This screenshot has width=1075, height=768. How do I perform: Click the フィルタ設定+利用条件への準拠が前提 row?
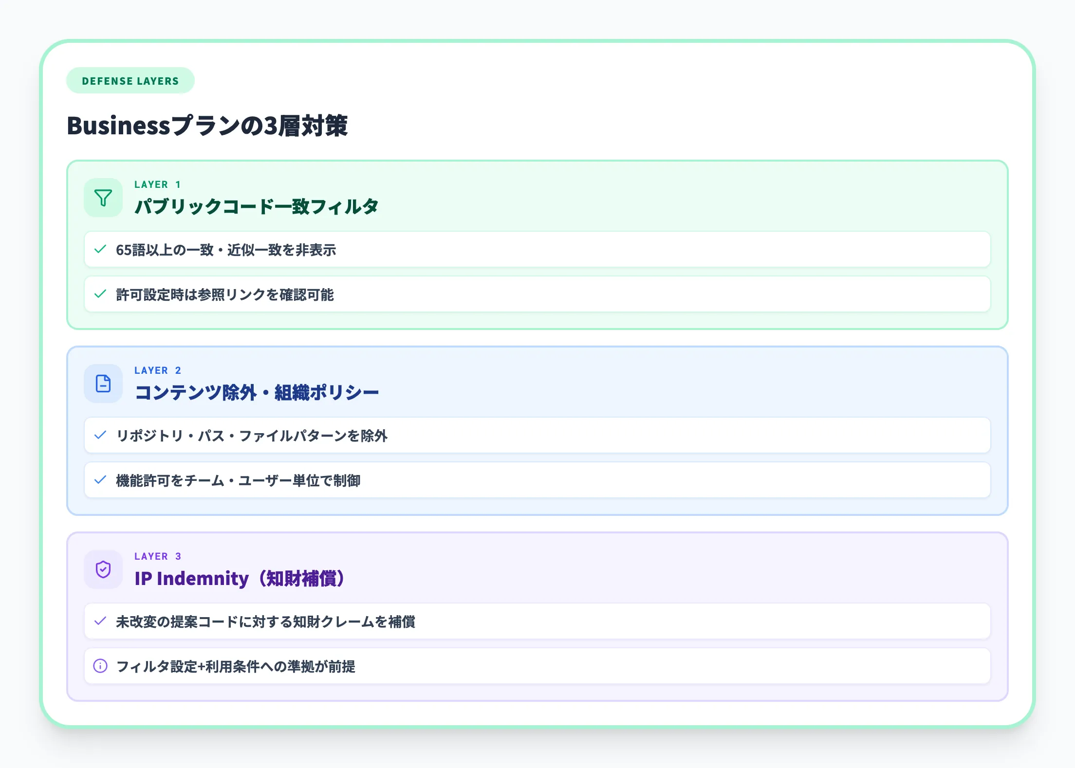(x=537, y=666)
